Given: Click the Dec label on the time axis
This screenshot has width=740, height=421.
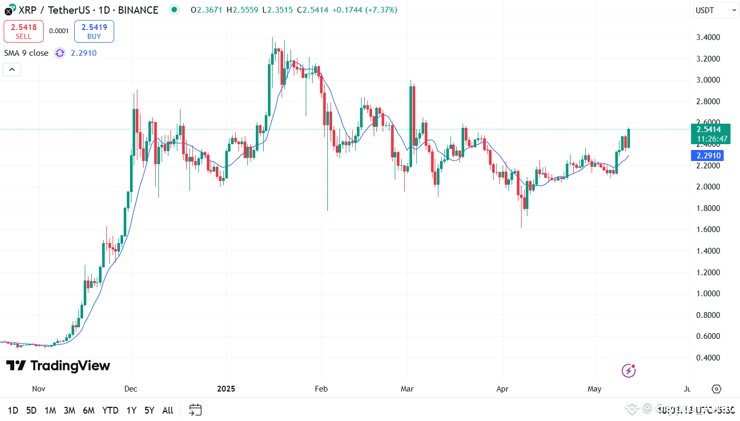Looking at the screenshot, I should point(131,388).
